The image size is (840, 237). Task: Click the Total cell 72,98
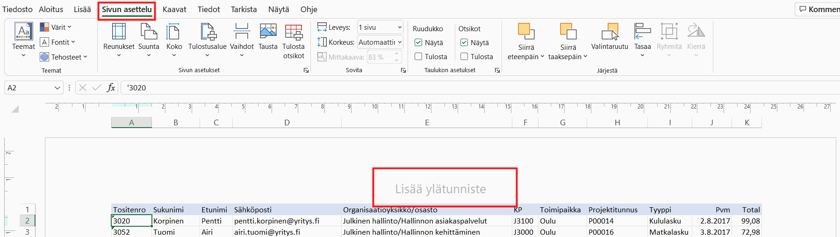pyautogui.click(x=747, y=232)
